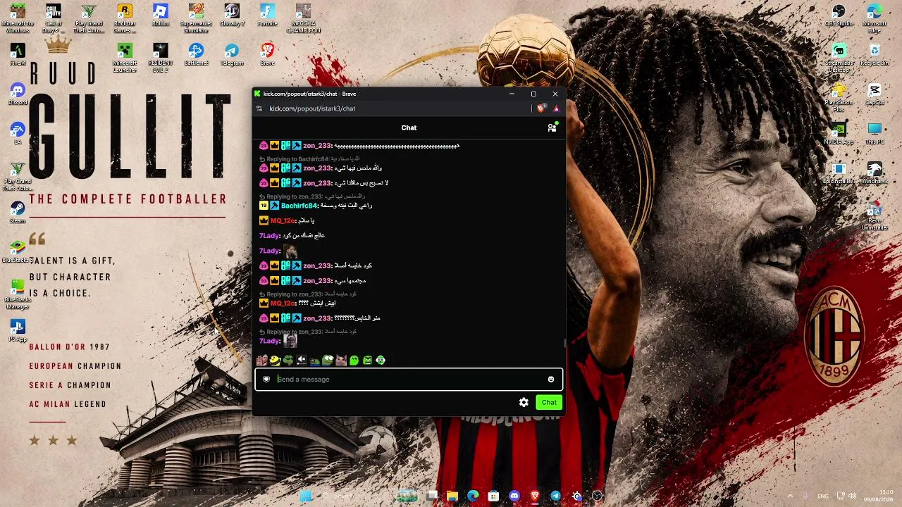Viewport: 902px width, 507px height.
Task: Open volume control in system tray
Action: (852, 496)
